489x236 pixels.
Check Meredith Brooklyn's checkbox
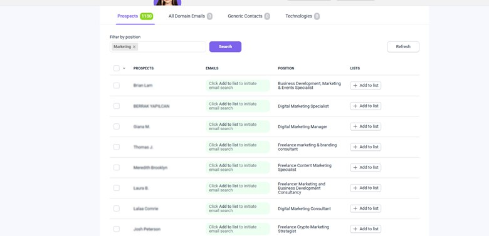click(x=117, y=168)
